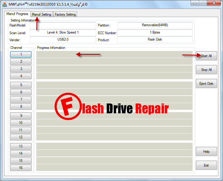Click the Vender field showing USB2.0
The image size is (223, 181).
[x=63, y=39]
